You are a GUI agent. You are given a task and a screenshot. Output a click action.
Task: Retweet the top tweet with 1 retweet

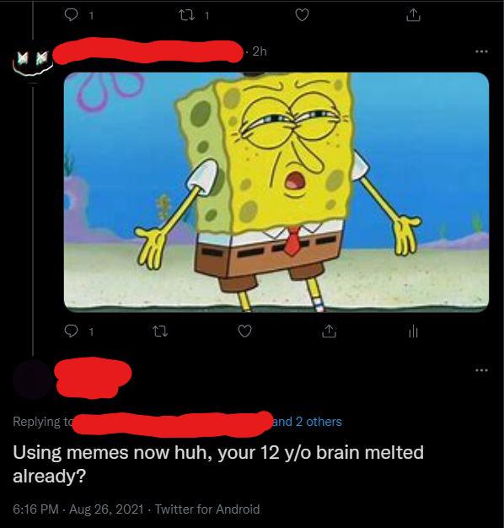(187, 15)
